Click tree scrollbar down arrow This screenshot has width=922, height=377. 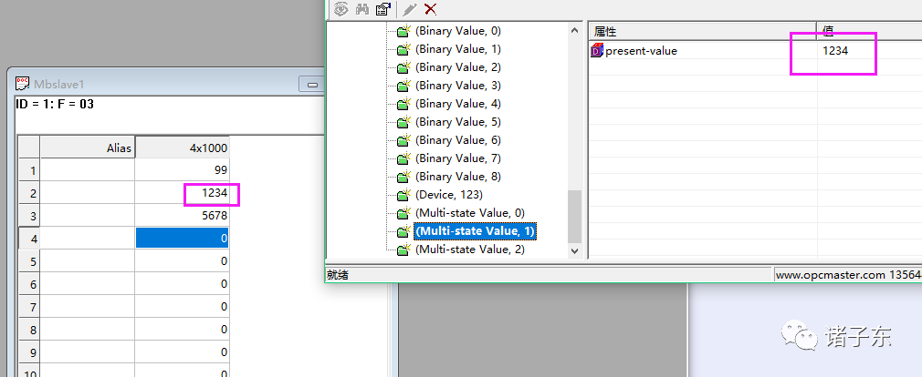[x=574, y=251]
